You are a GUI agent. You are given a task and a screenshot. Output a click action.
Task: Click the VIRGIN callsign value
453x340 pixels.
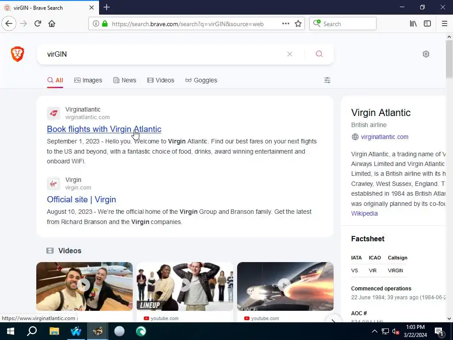click(395, 270)
